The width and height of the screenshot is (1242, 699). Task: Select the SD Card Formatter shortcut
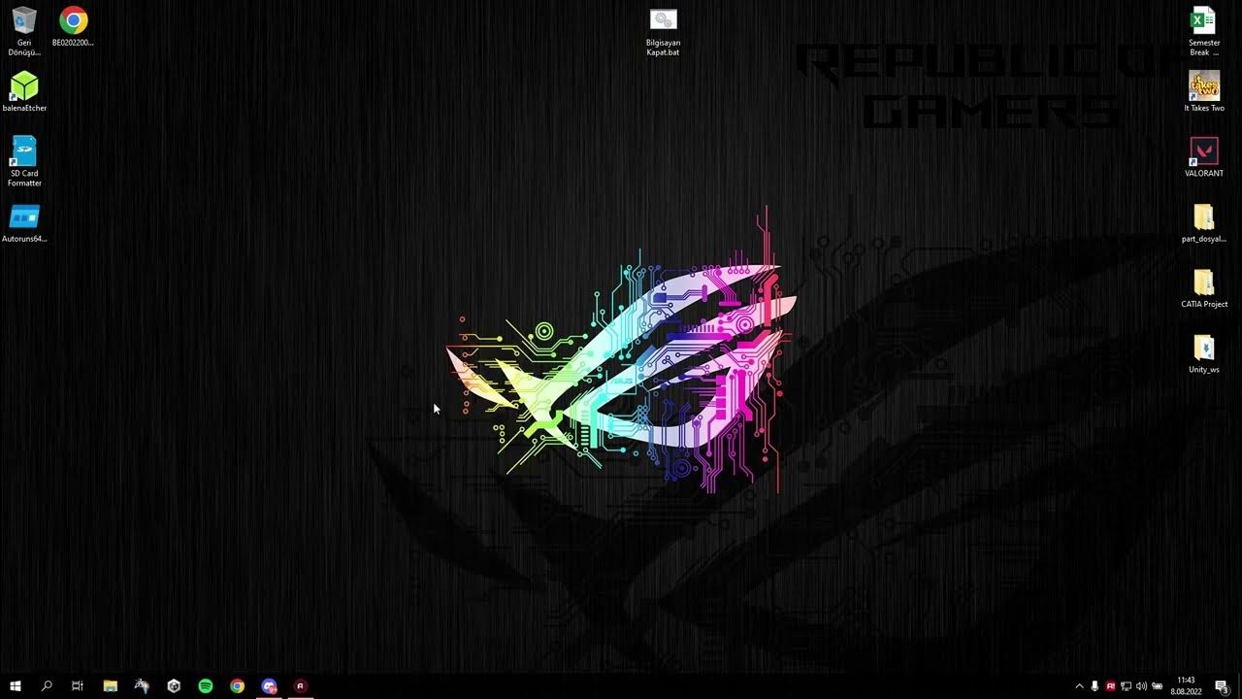pyautogui.click(x=24, y=161)
